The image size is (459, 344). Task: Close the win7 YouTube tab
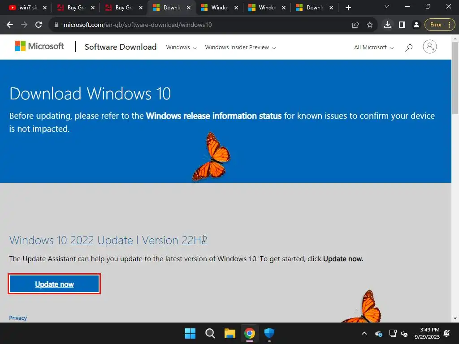[45, 8]
